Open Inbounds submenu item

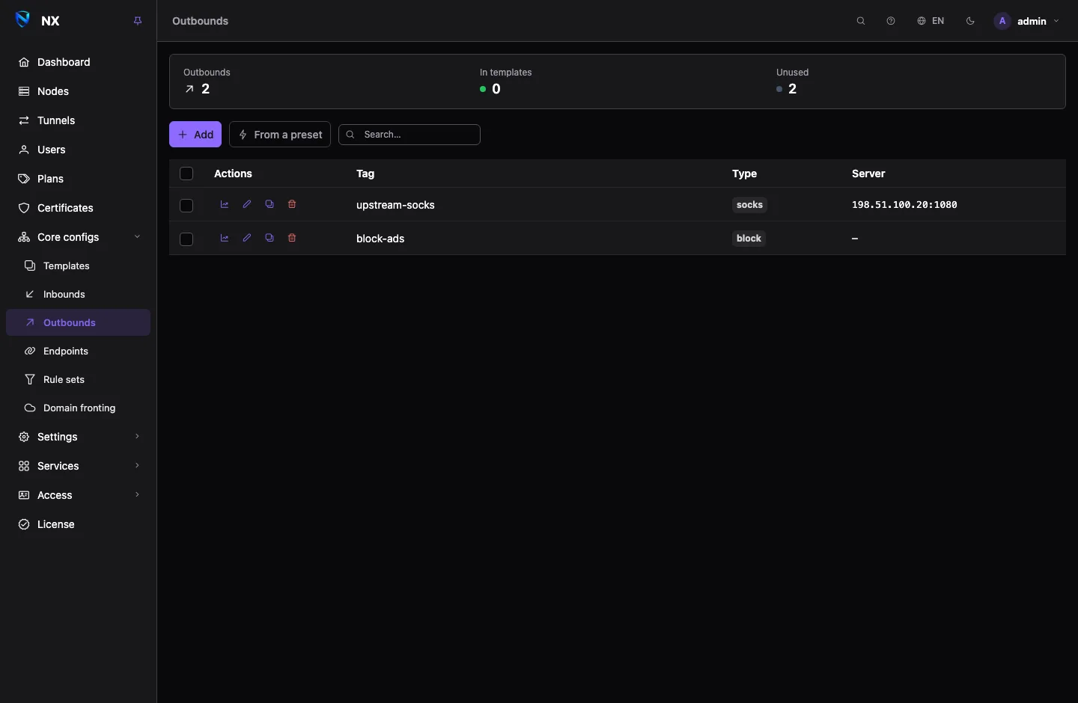78,294
